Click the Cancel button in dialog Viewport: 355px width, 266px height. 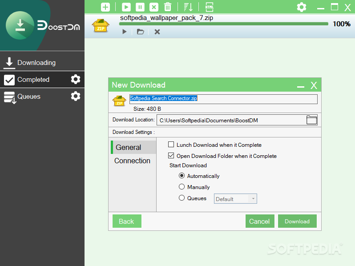tap(260, 221)
